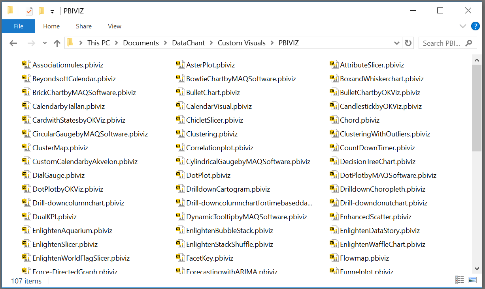Select Associationrules.pbiviz file icon

click(26, 65)
